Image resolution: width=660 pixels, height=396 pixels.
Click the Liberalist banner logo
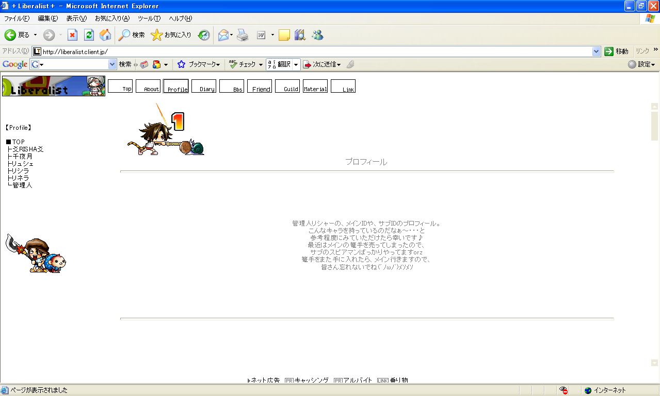pyautogui.click(x=54, y=86)
